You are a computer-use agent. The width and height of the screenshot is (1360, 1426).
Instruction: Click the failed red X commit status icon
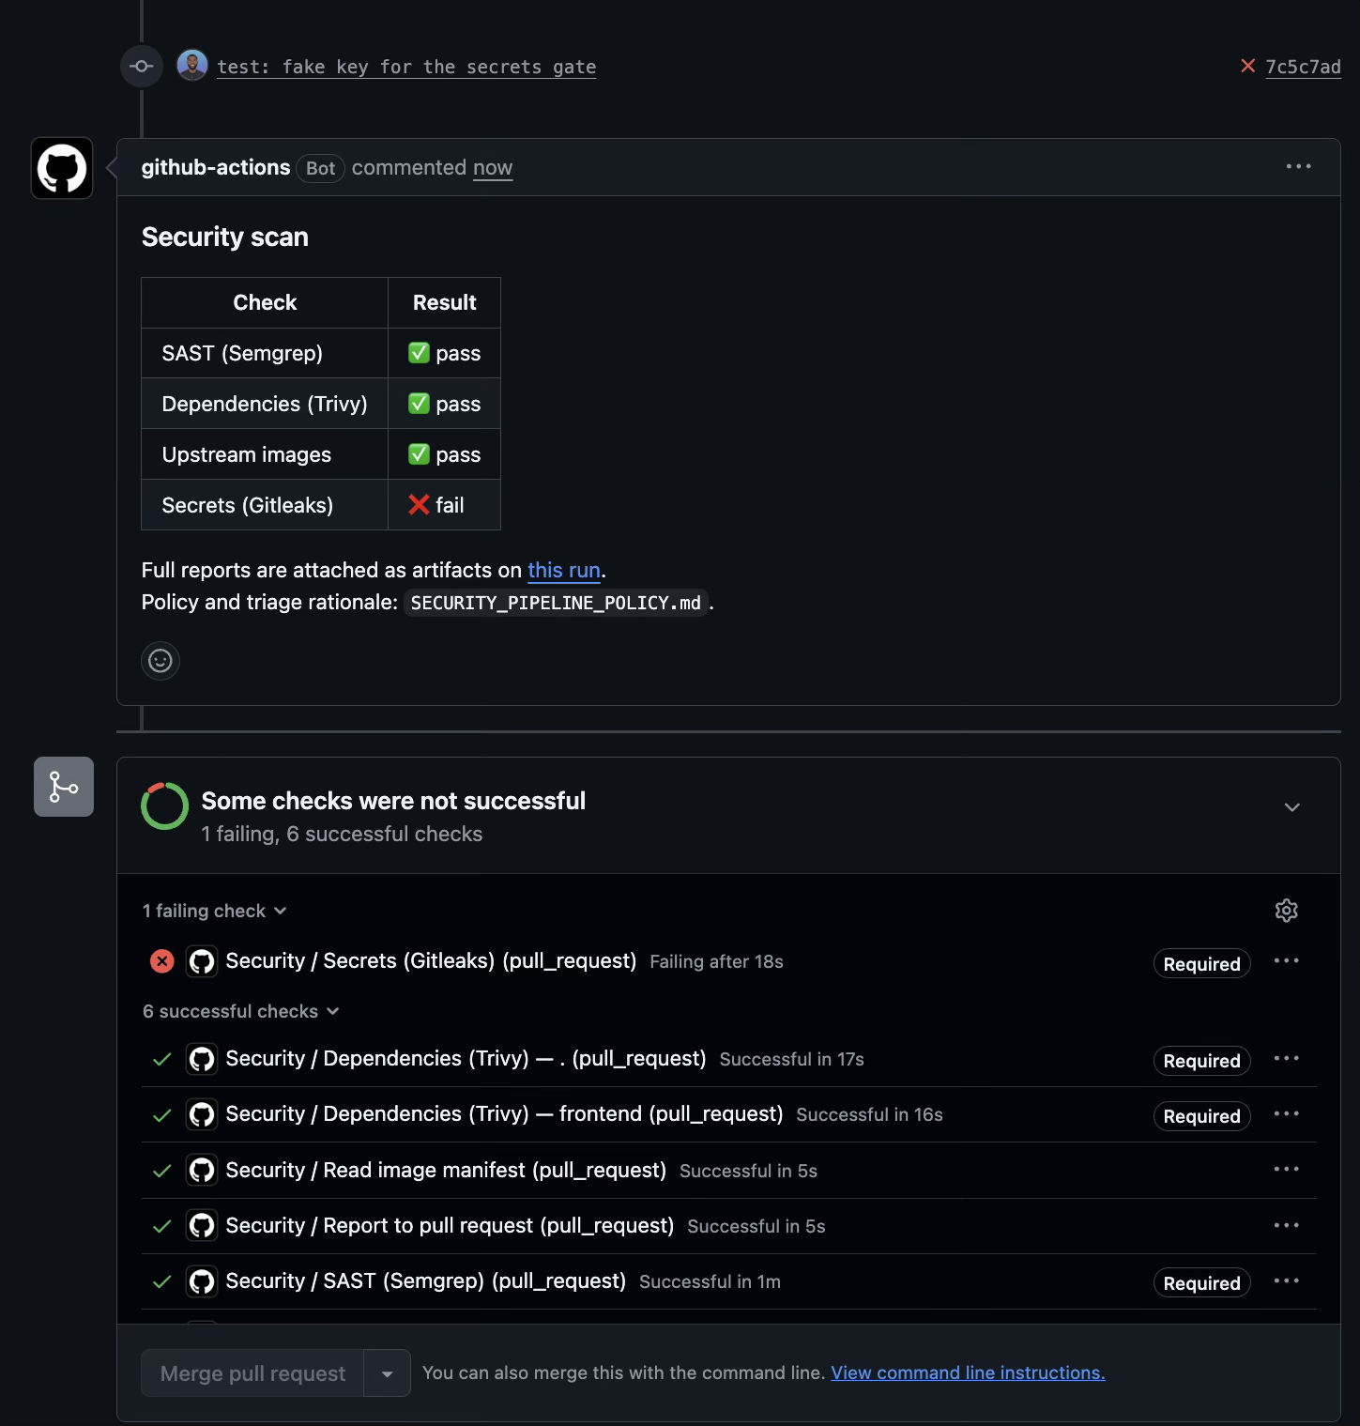point(1248,66)
